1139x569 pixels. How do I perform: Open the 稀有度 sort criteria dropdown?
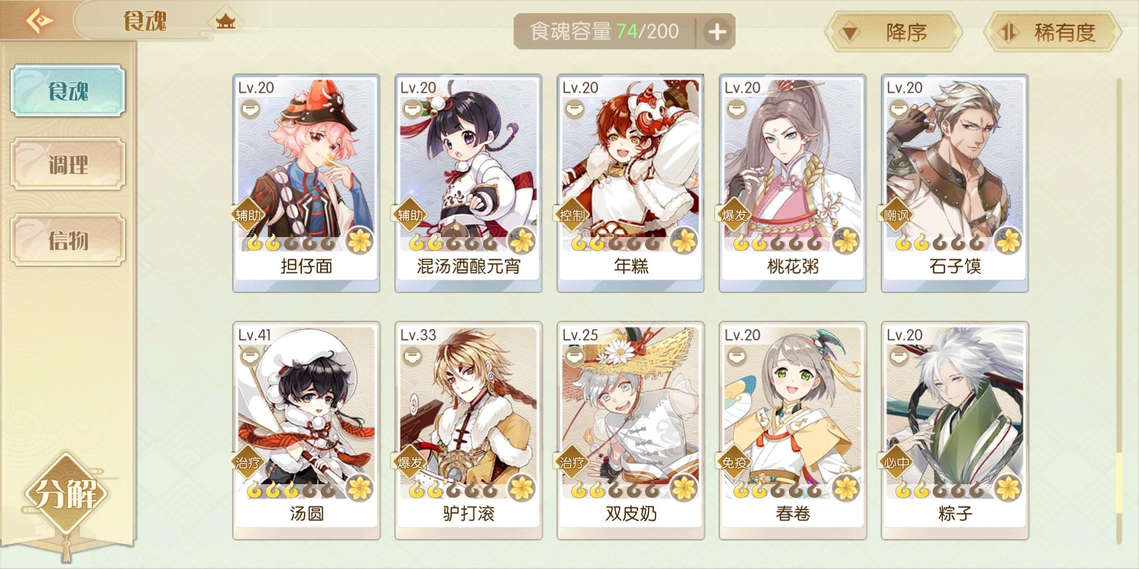click(1053, 33)
